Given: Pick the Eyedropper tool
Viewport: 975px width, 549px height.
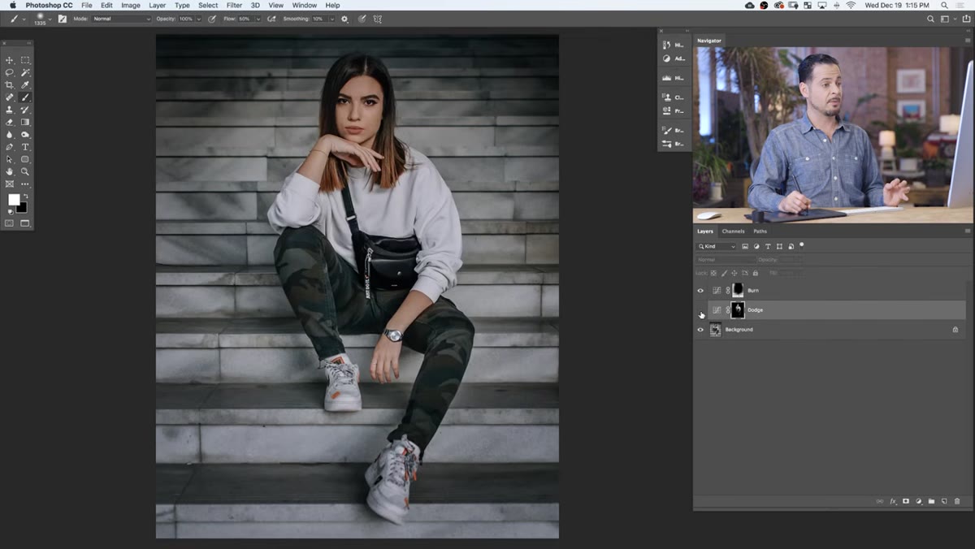Looking at the screenshot, I should (25, 84).
